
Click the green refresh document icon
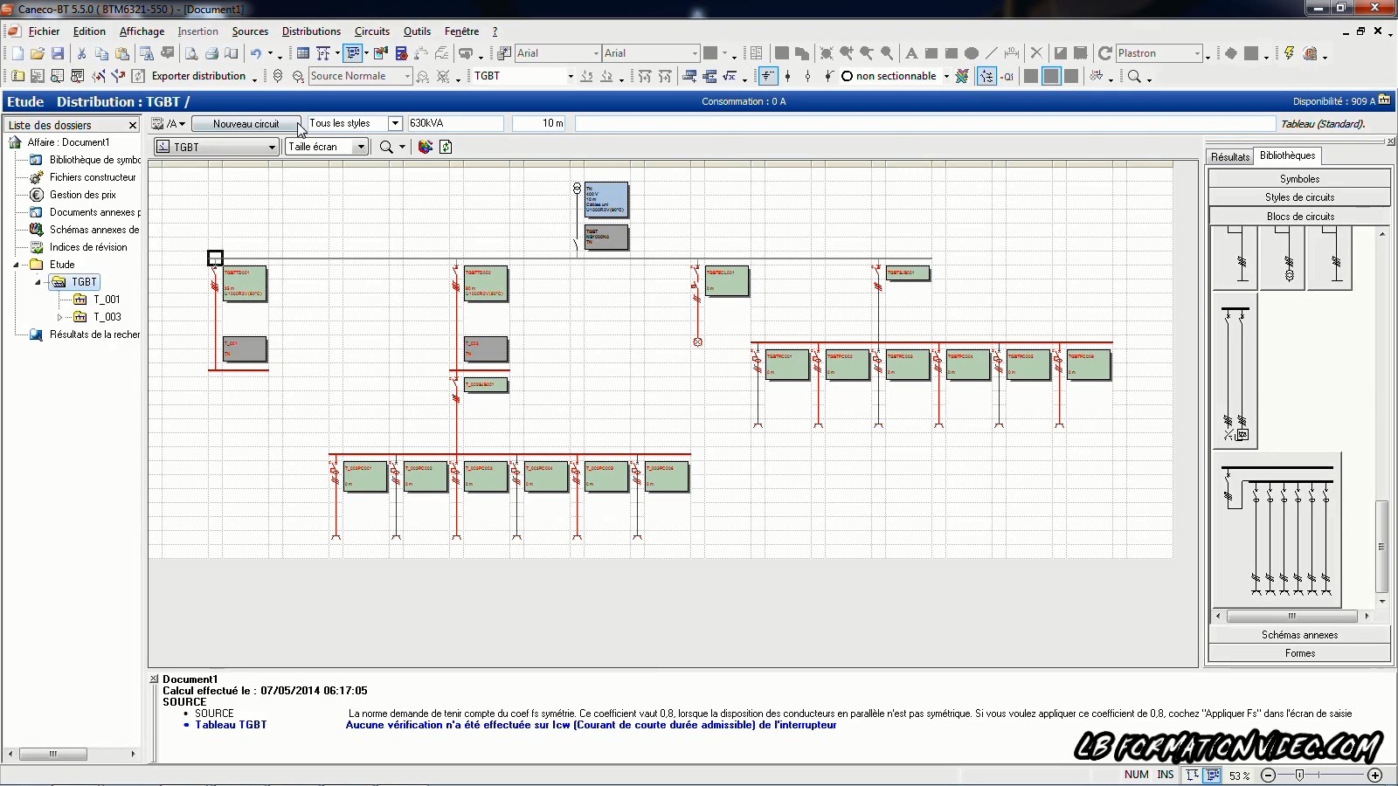pyautogui.click(x=446, y=147)
